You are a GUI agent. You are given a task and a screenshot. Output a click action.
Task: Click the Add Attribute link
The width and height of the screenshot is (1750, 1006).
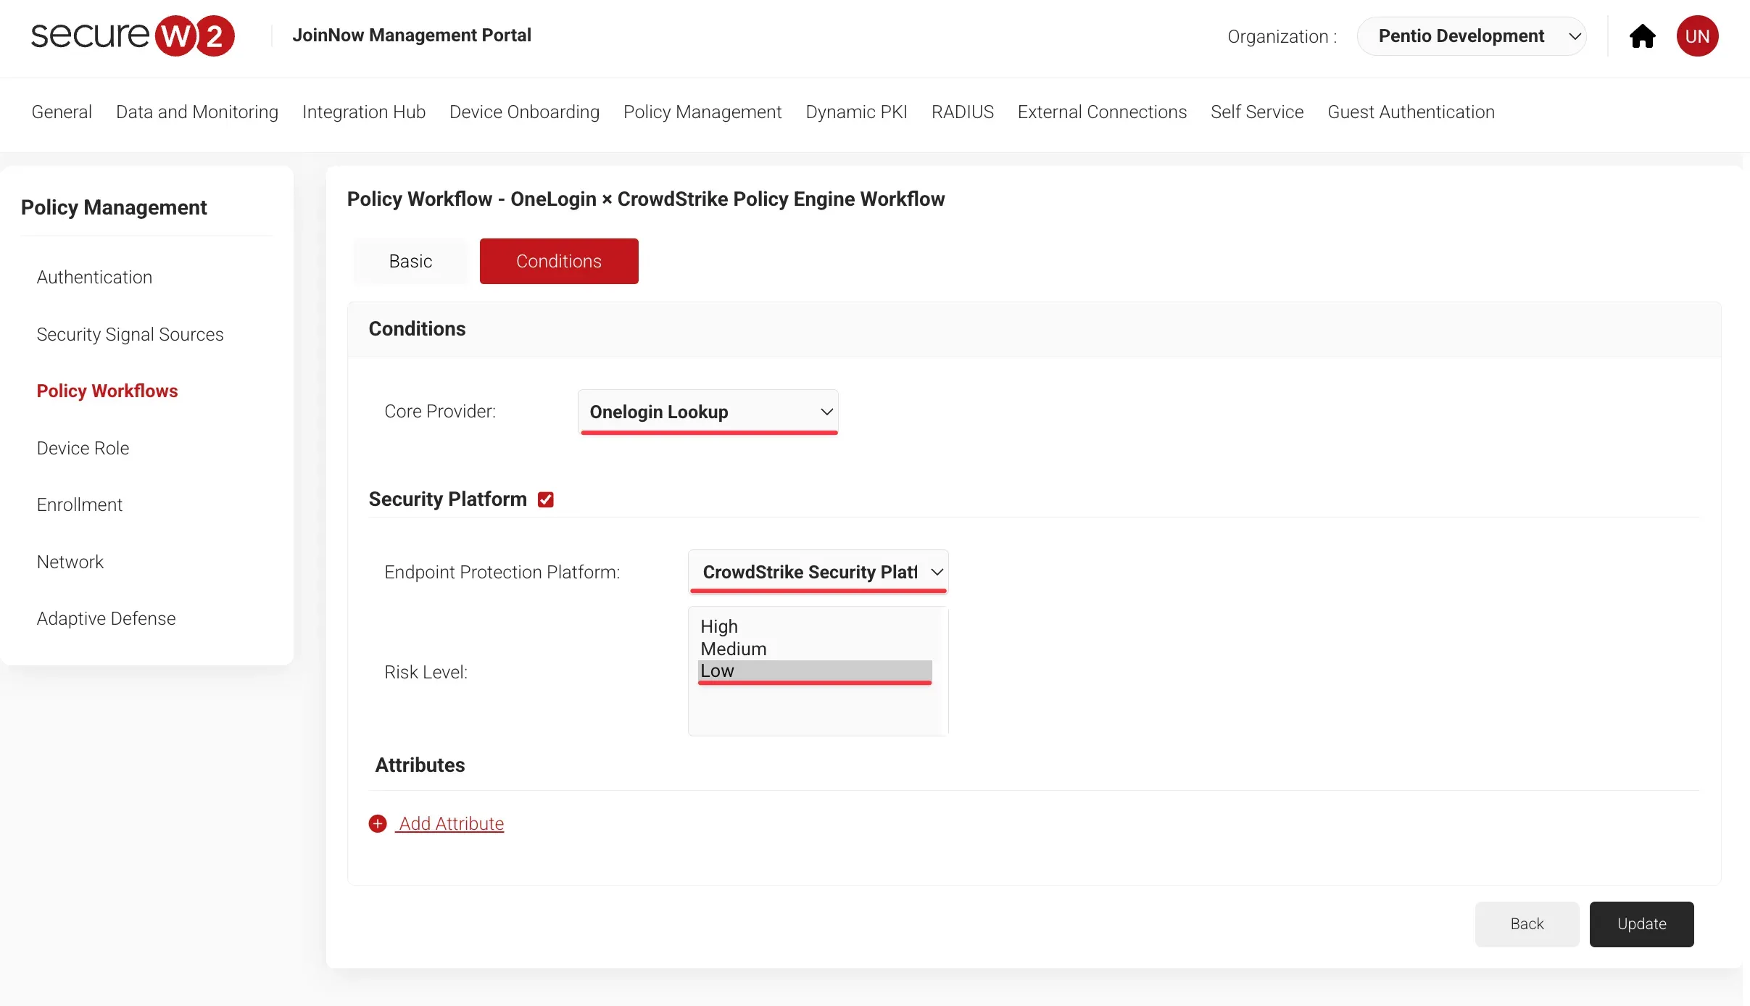[x=451, y=823]
